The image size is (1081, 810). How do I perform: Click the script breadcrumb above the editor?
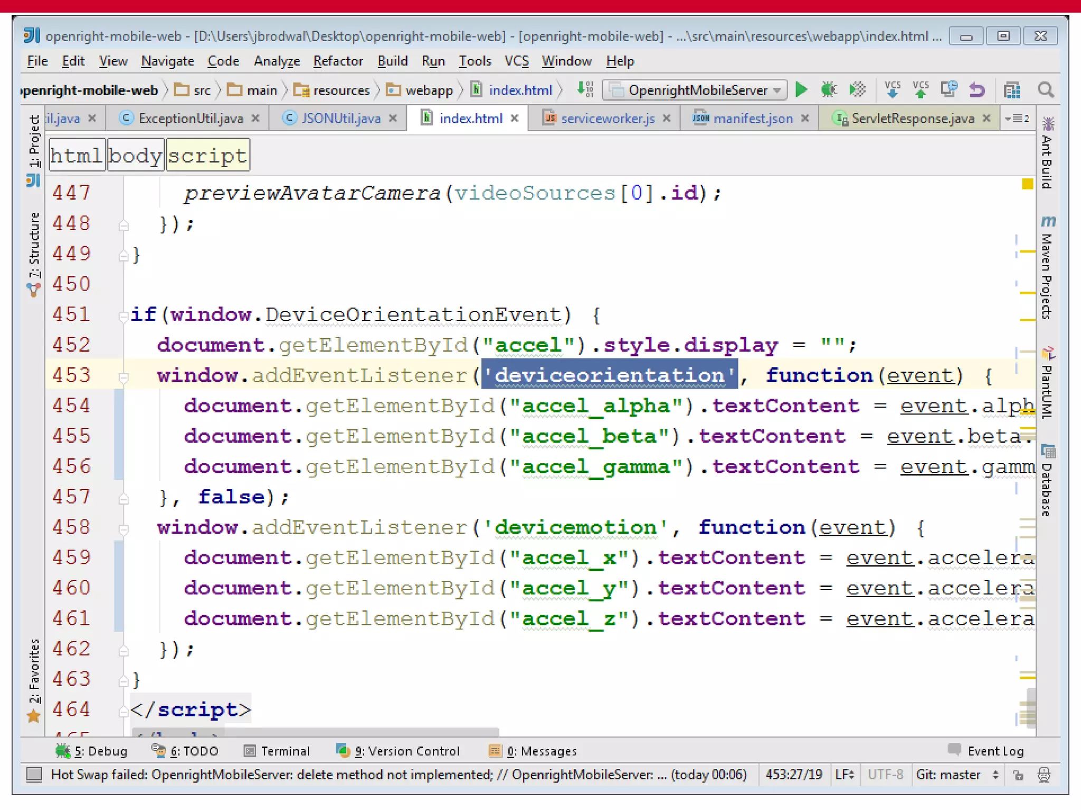click(207, 156)
